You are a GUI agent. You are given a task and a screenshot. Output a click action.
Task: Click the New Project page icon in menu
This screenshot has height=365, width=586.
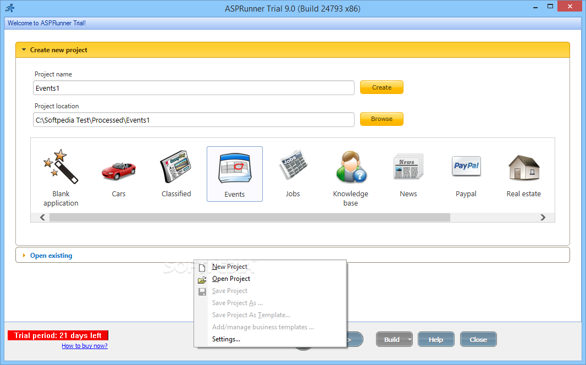click(202, 268)
